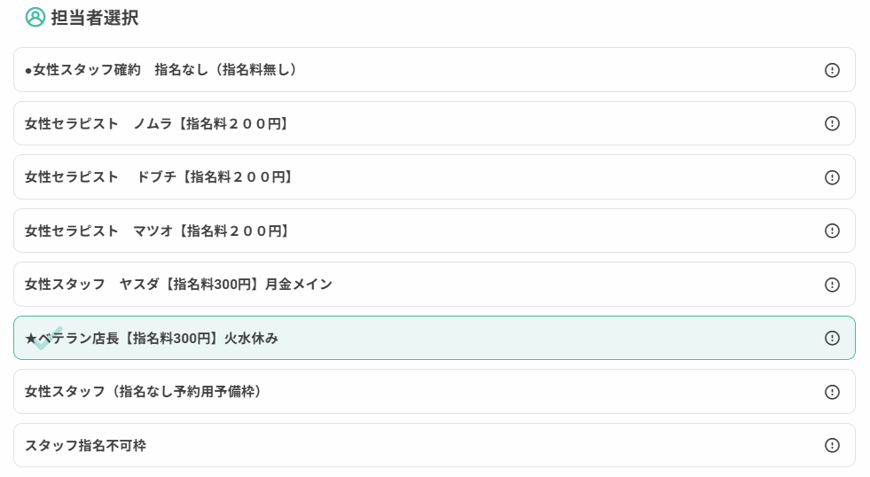Click ノムラ row's 【指名料２００円】 text

pyautogui.click(x=233, y=124)
